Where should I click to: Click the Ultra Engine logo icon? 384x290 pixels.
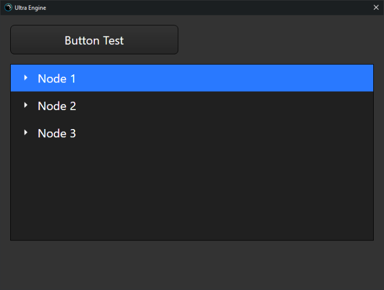click(x=8, y=8)
